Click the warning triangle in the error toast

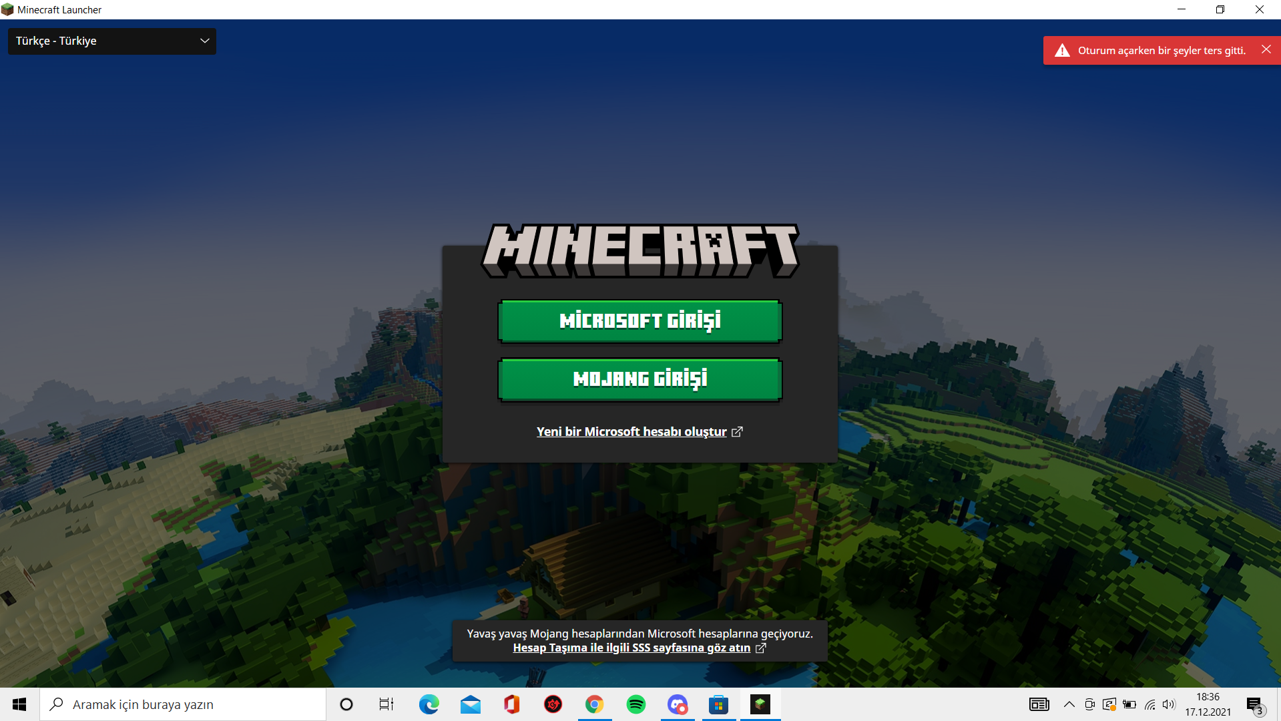[x=1062, y=51]
